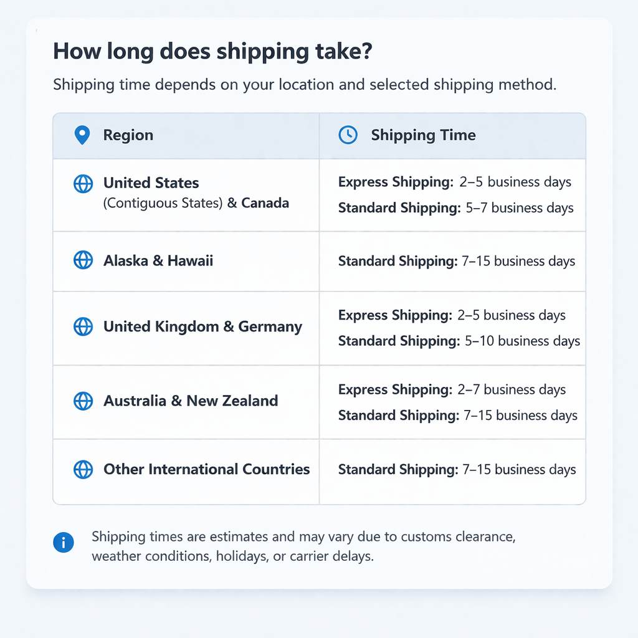Click the Alaska & Hawaii region label
Screen dimensions: 638x638
(158, 260)
